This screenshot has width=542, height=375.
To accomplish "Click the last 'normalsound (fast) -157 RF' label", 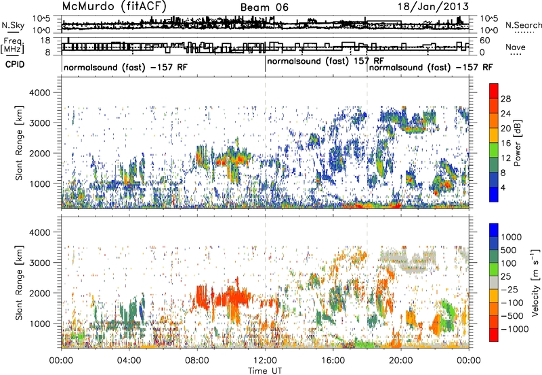I will coord(431,67).
